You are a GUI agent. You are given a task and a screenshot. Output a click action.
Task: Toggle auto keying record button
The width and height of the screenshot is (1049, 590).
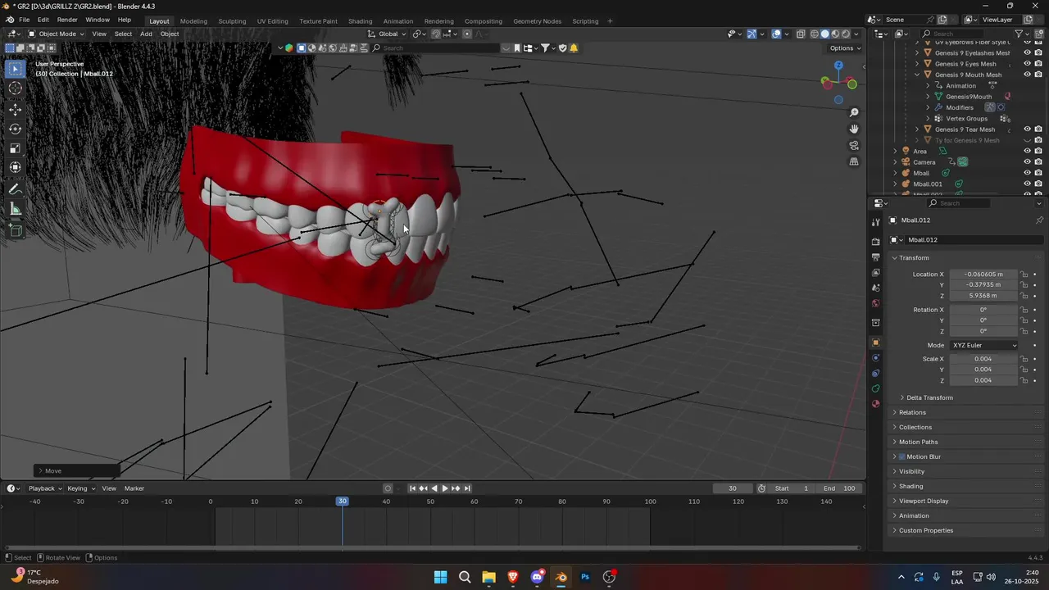point(388,488)
